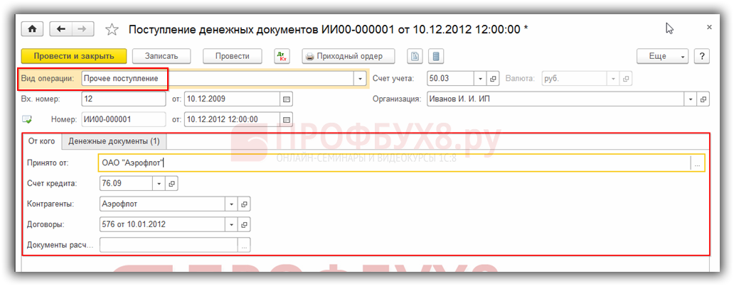Expand the Контрагенты dropdown arrow
Viewport: 734px width, 286px height.
point(232,204)
